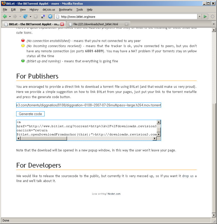Click the code textarea scroll up arrow
The height and width of the screenshot is (224, 217).
(159, 122)
